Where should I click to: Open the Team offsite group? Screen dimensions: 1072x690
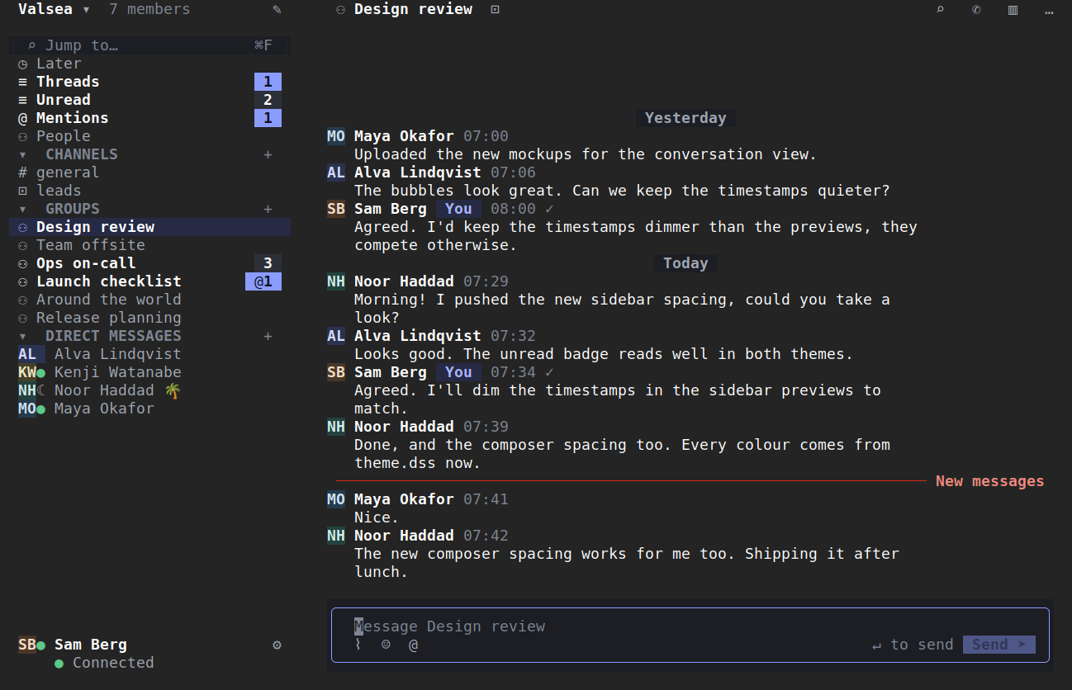(x=149, y=245)
